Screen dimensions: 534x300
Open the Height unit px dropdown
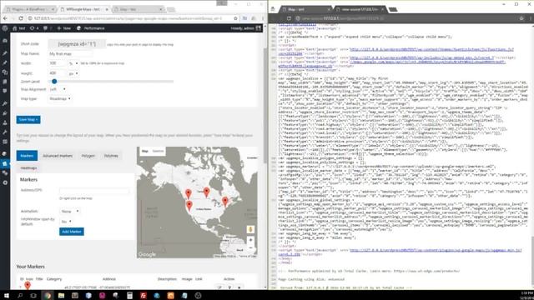pos(73,73)
